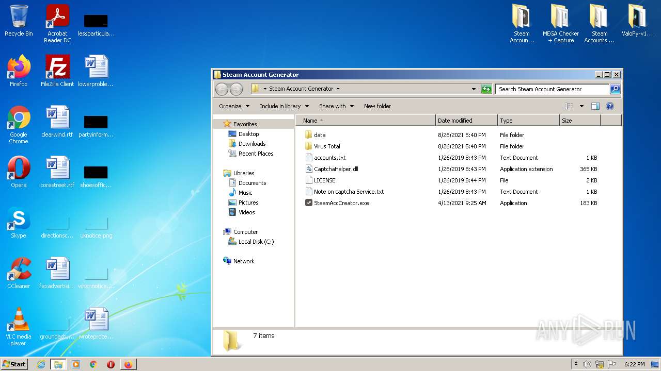
Task: Open Skype desktop shortcut
Action: (19, 223)
